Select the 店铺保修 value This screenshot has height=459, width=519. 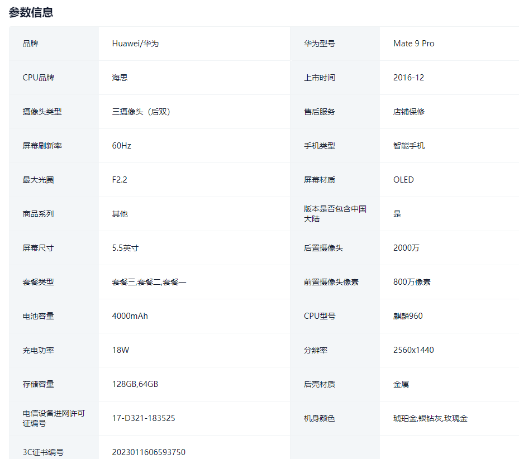click(409, 112)
